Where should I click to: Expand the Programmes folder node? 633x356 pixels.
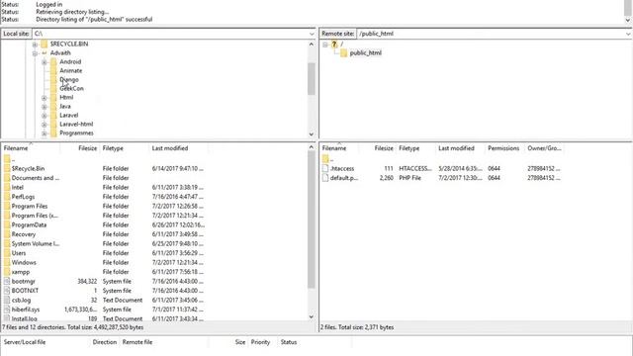[x=45, y=133]
